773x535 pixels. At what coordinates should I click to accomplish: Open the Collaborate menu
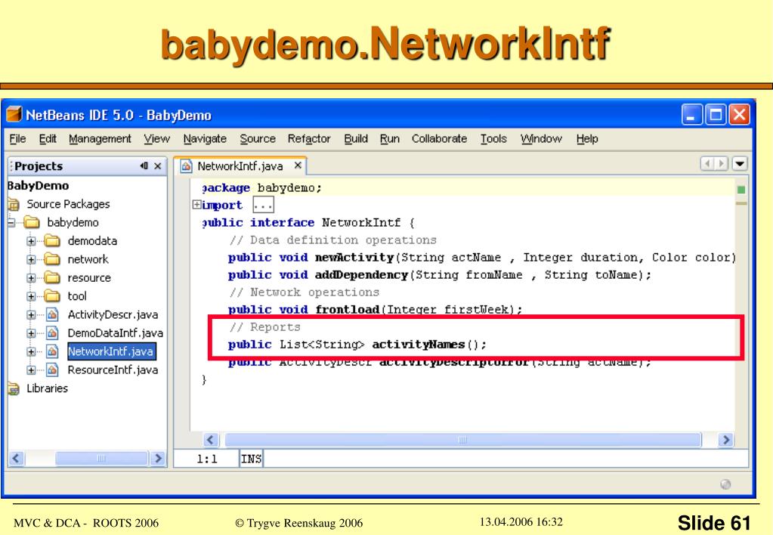[439, 139]
